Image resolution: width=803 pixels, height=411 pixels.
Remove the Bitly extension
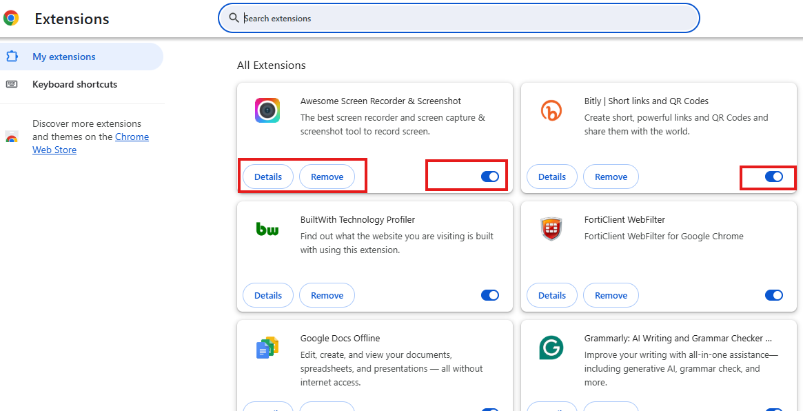(x=611, y=177)
